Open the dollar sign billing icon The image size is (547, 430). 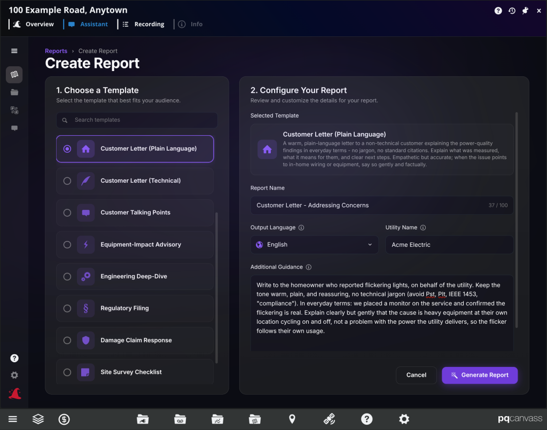coord(64,419)
